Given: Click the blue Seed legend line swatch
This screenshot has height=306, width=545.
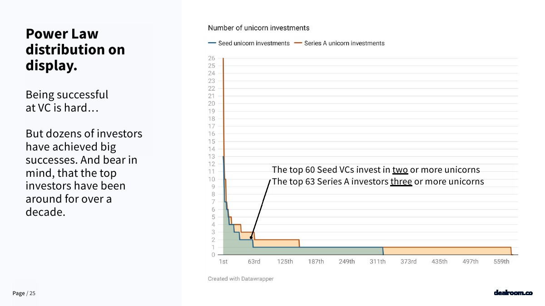Looking at the screenshot, I should [x=212, y=44].
